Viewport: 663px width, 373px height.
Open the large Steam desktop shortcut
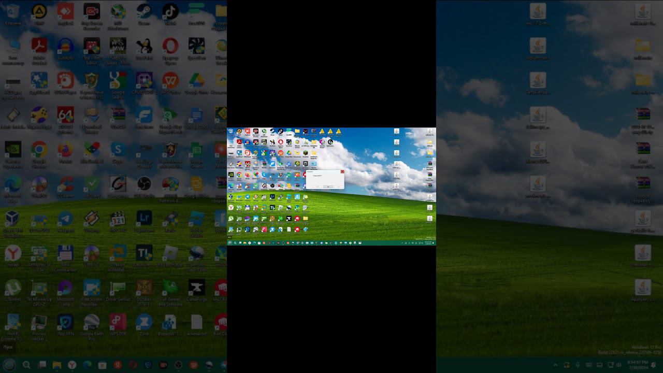click(144, 12)
